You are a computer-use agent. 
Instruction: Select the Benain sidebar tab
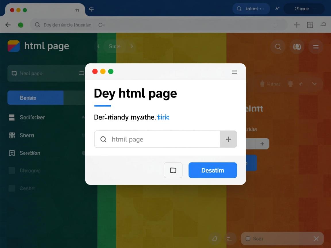(35, 98)
